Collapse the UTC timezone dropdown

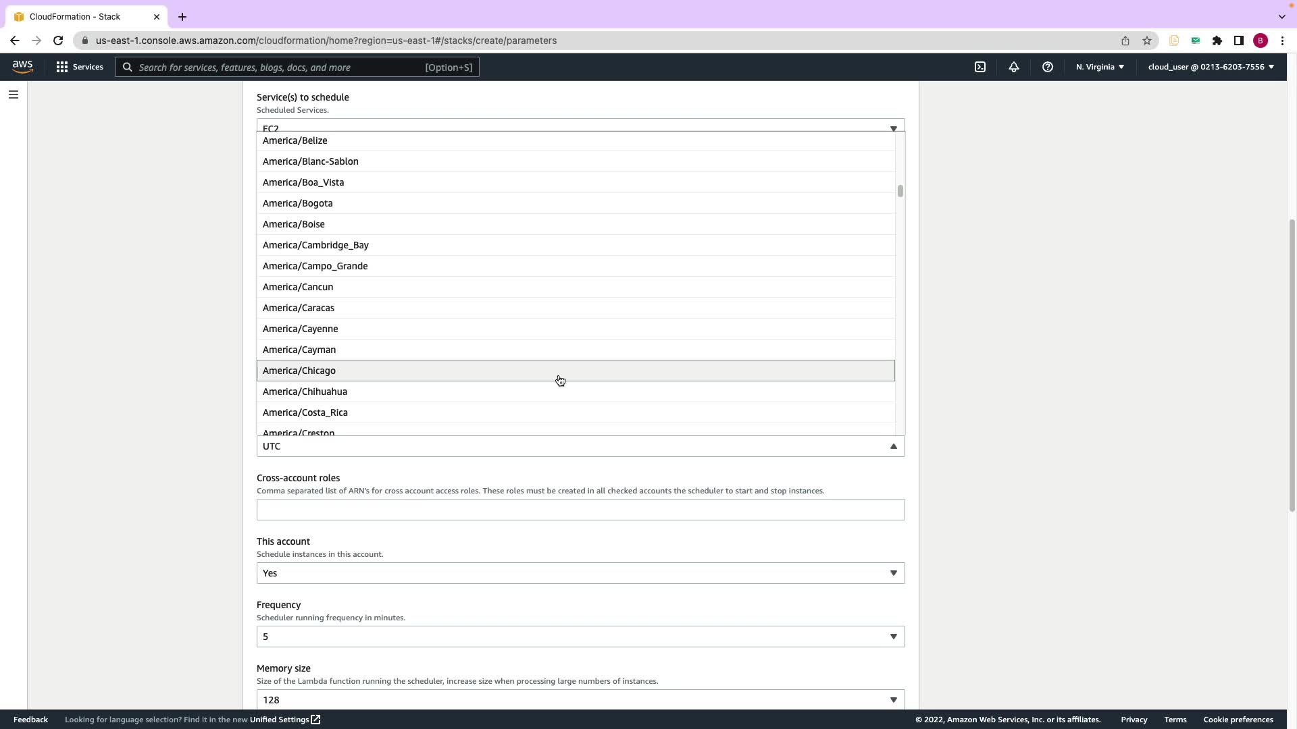click(x=893, y=446)
